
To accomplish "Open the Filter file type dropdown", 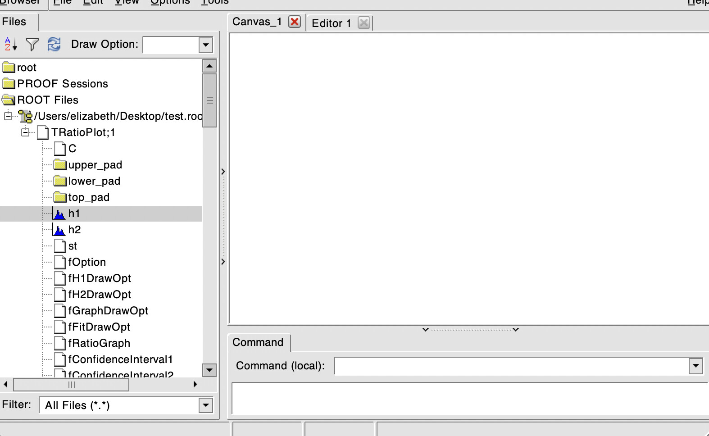I will (206, 405).
